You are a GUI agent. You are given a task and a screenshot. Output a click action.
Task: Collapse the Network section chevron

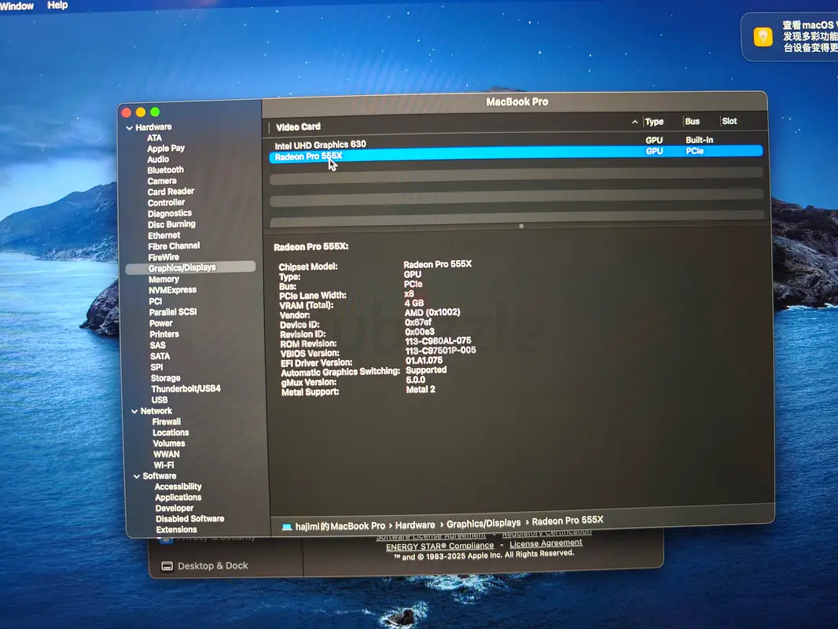[134, 411]
